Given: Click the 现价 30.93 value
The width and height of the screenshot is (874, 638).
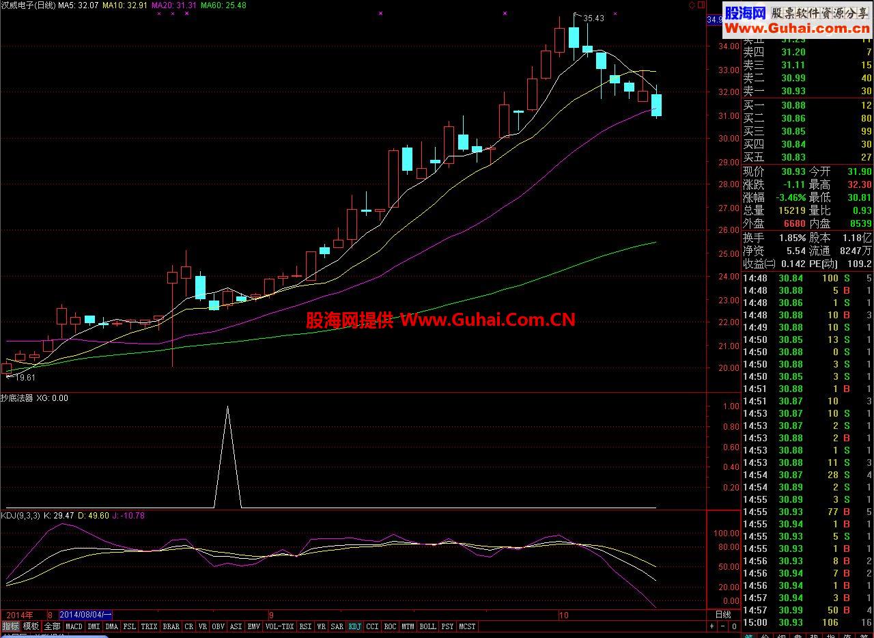Looking at the screenshot, I should [x=793, y=171].
